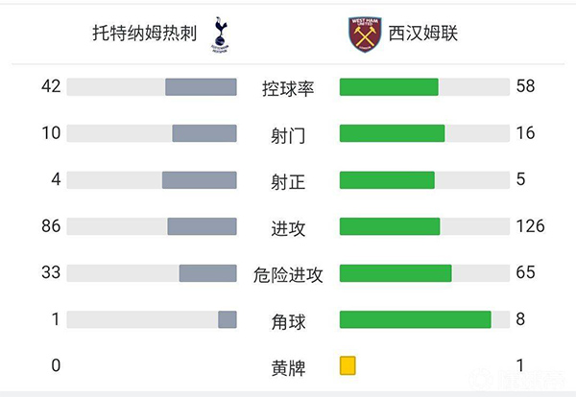The width and height of the screenshot is (576, 397).
Task: Click West Ham's green 角球 bar
Action: pyautogui.click(x=415, y=319)
